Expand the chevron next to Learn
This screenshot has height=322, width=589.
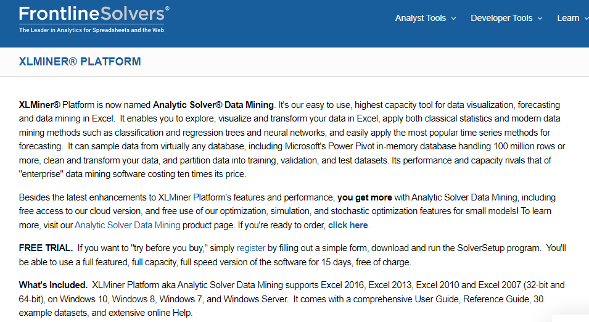click(x=585, y=19)
